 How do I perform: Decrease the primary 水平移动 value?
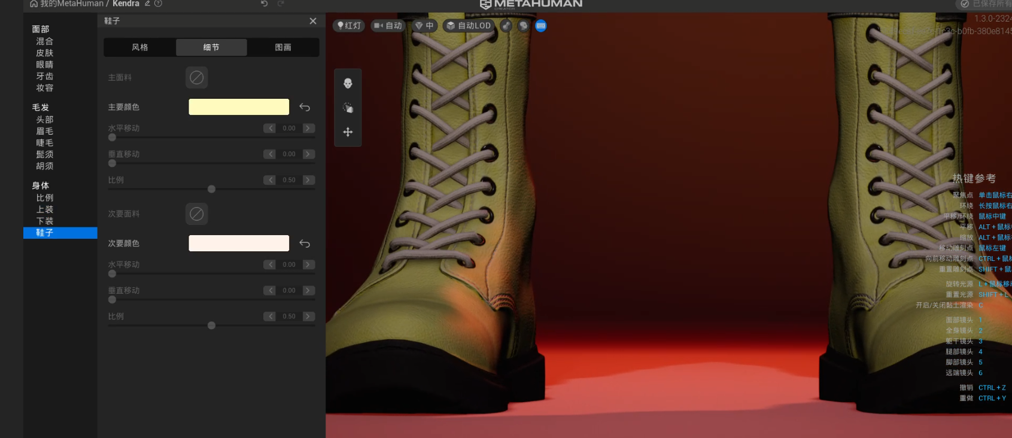pos(270,128)
